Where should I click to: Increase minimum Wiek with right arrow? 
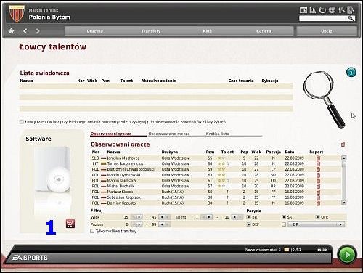[x=139, y=217]
